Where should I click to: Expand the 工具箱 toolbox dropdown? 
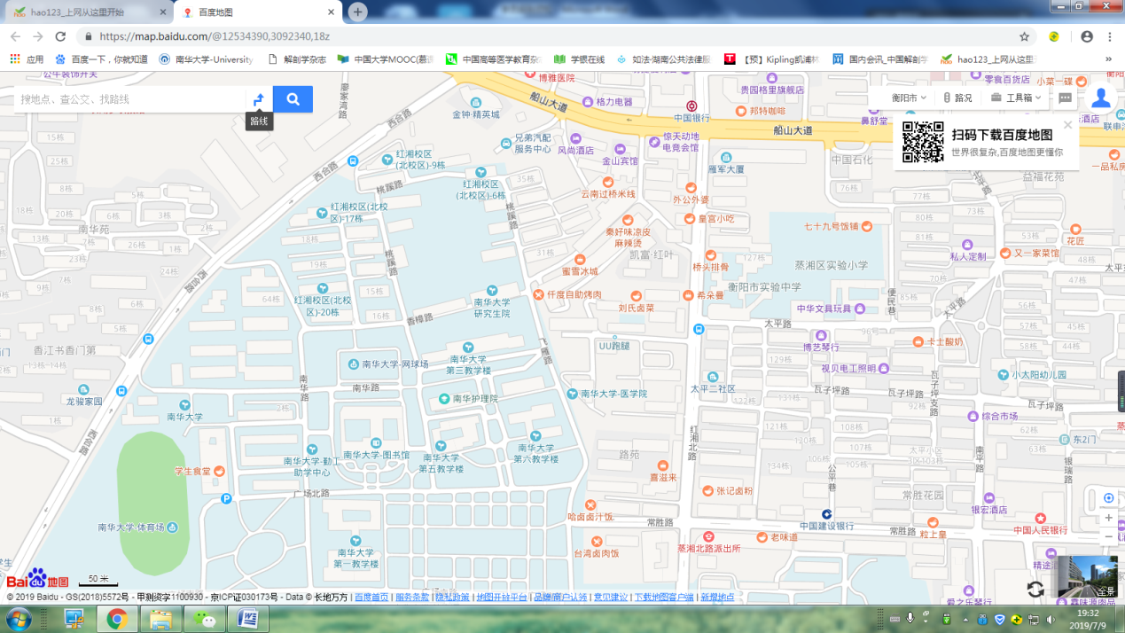click(1016, 98)
